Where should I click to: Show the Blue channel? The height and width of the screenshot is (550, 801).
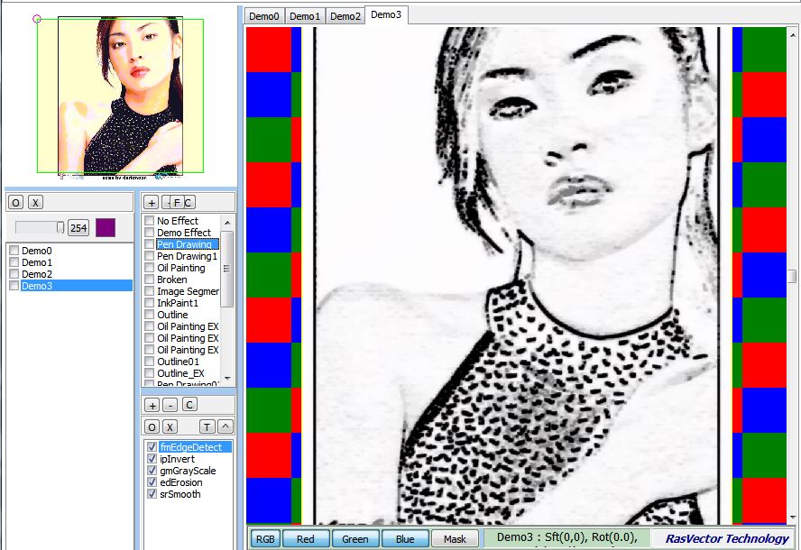(x=405, y=539)
